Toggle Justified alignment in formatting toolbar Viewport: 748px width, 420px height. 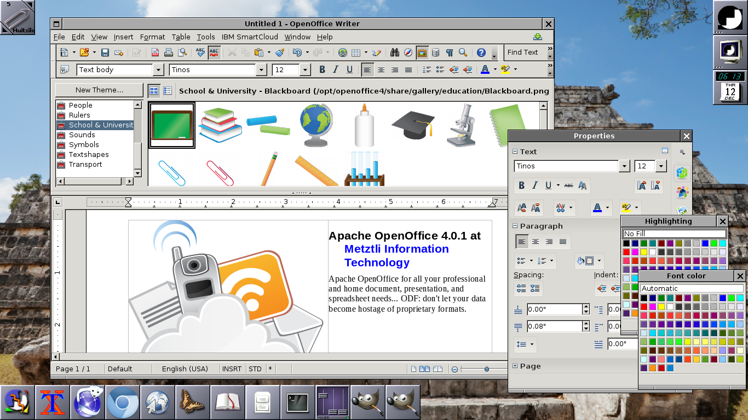point(408,69)
